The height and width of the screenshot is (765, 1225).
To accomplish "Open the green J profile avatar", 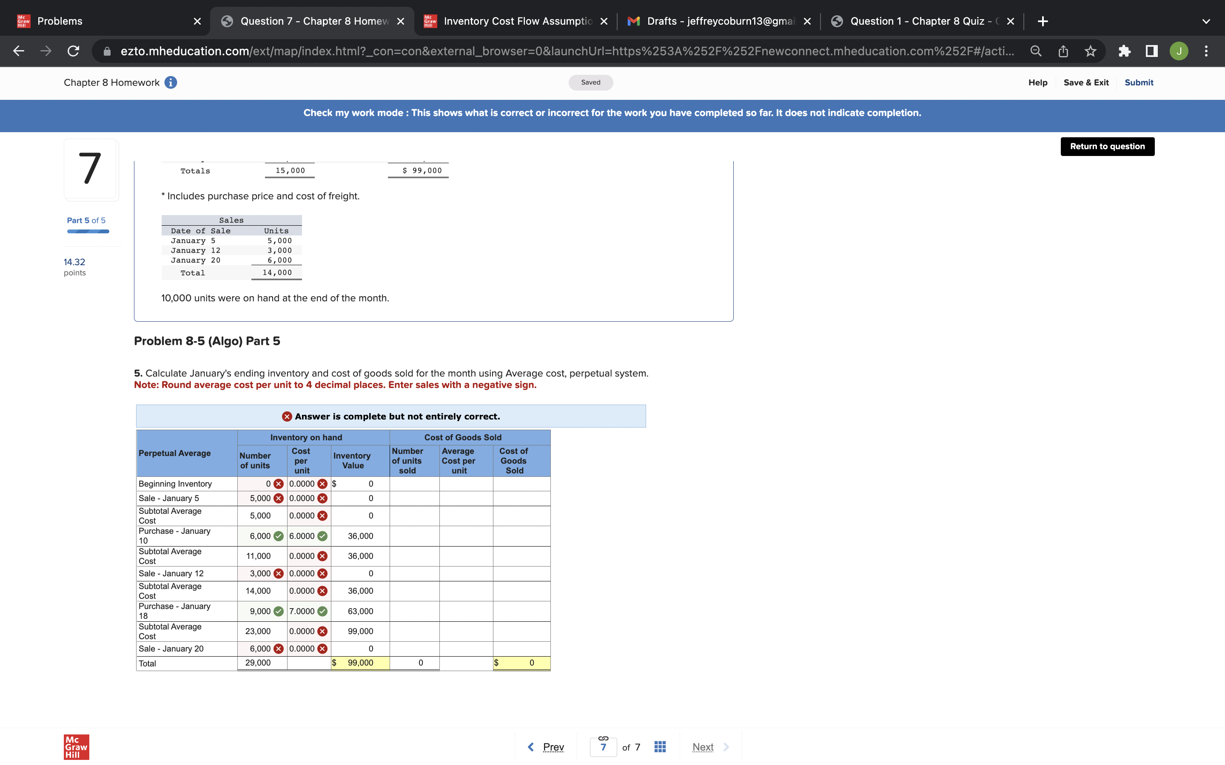I will [x=1179, y=51].
